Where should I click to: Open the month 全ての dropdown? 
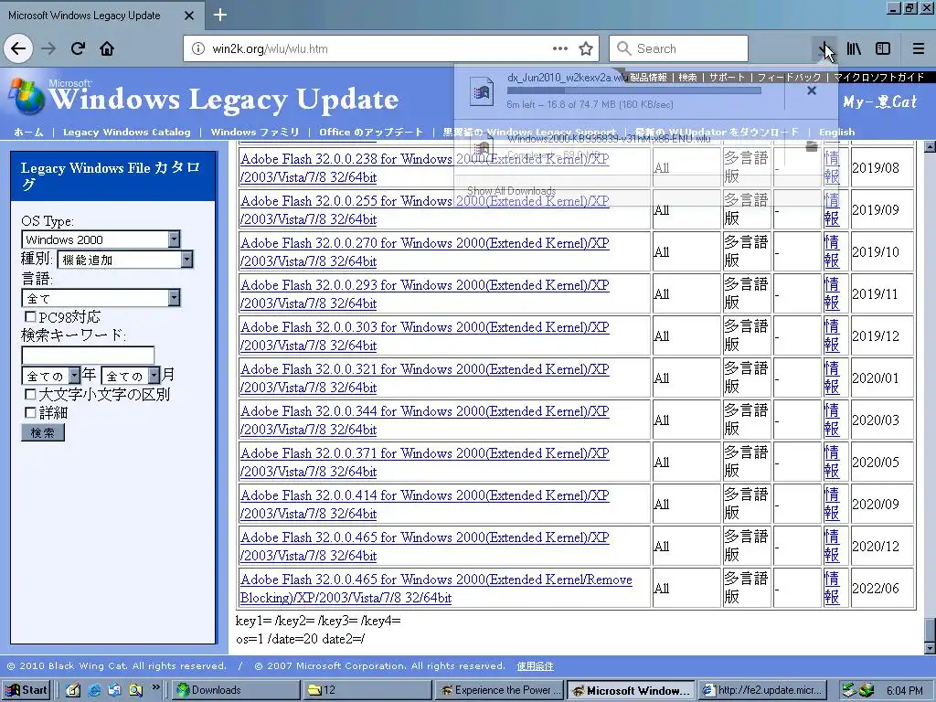pyautogui.click(x=131, y=376)
